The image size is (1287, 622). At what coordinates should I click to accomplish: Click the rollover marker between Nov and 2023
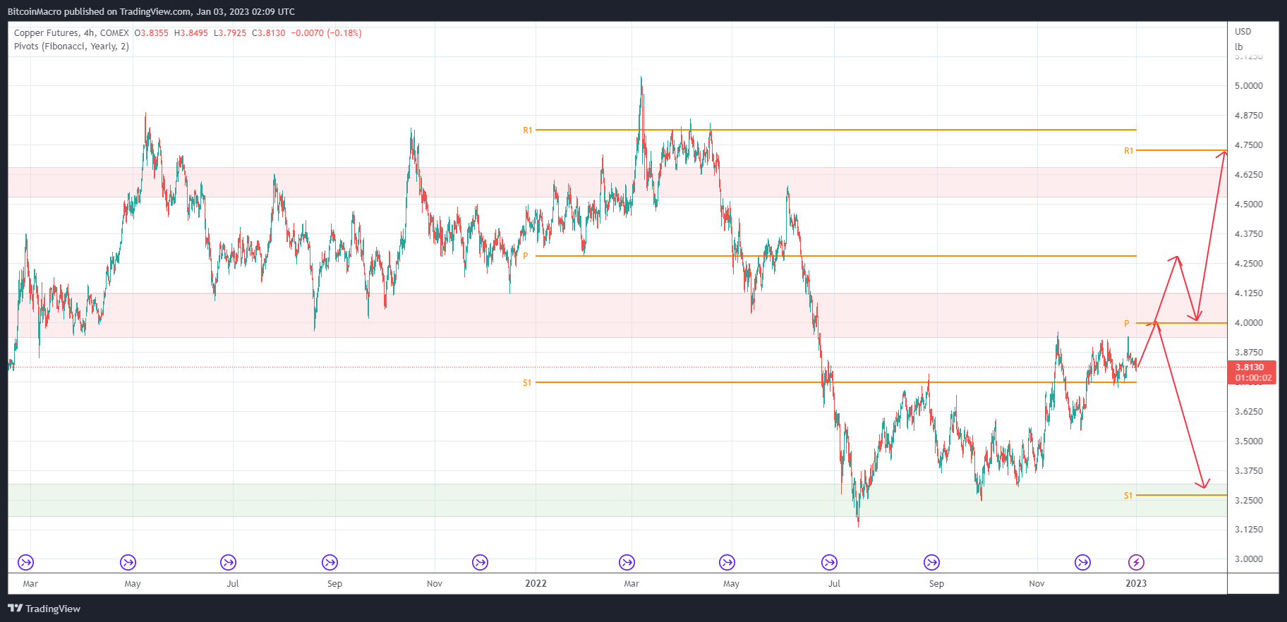click(1082, 562)
